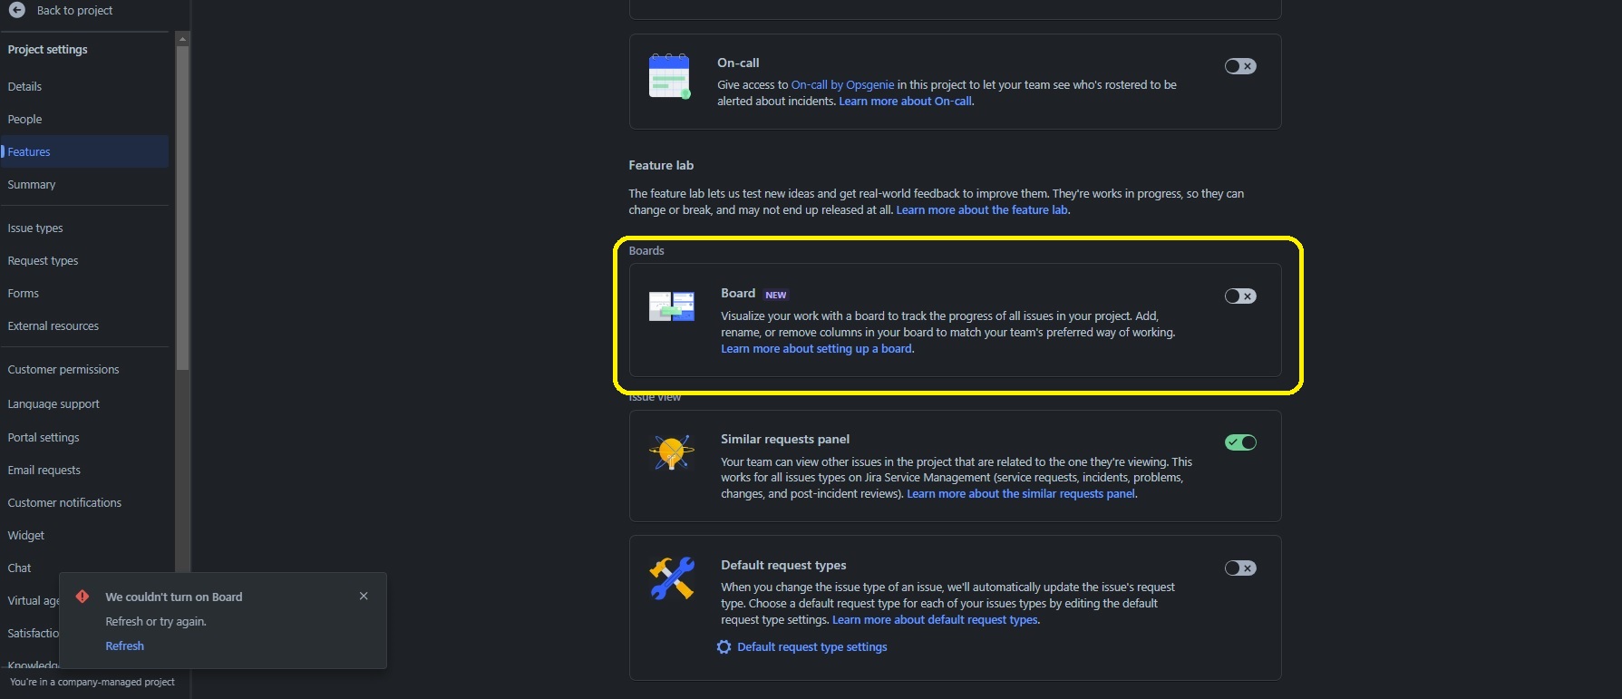The image size is (1622, 699).
Task: Open Learn more about similar requests panel
Action: pos(1021,494)
